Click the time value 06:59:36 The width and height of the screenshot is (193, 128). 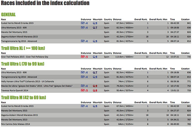(175, 81)
